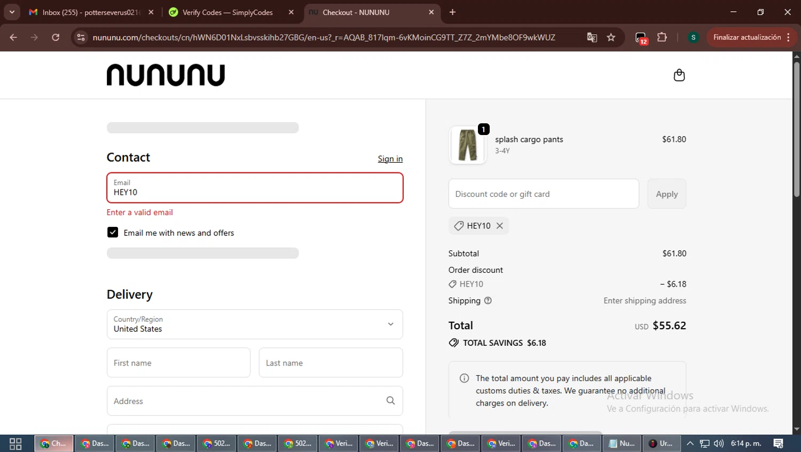Click the Address input field

point(255,401)
